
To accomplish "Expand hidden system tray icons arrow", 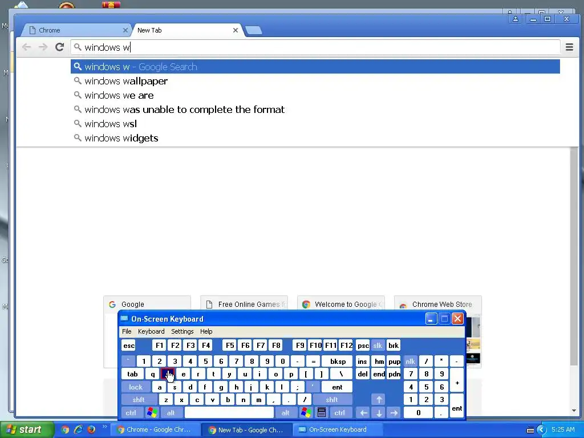I will pos(541,430).
